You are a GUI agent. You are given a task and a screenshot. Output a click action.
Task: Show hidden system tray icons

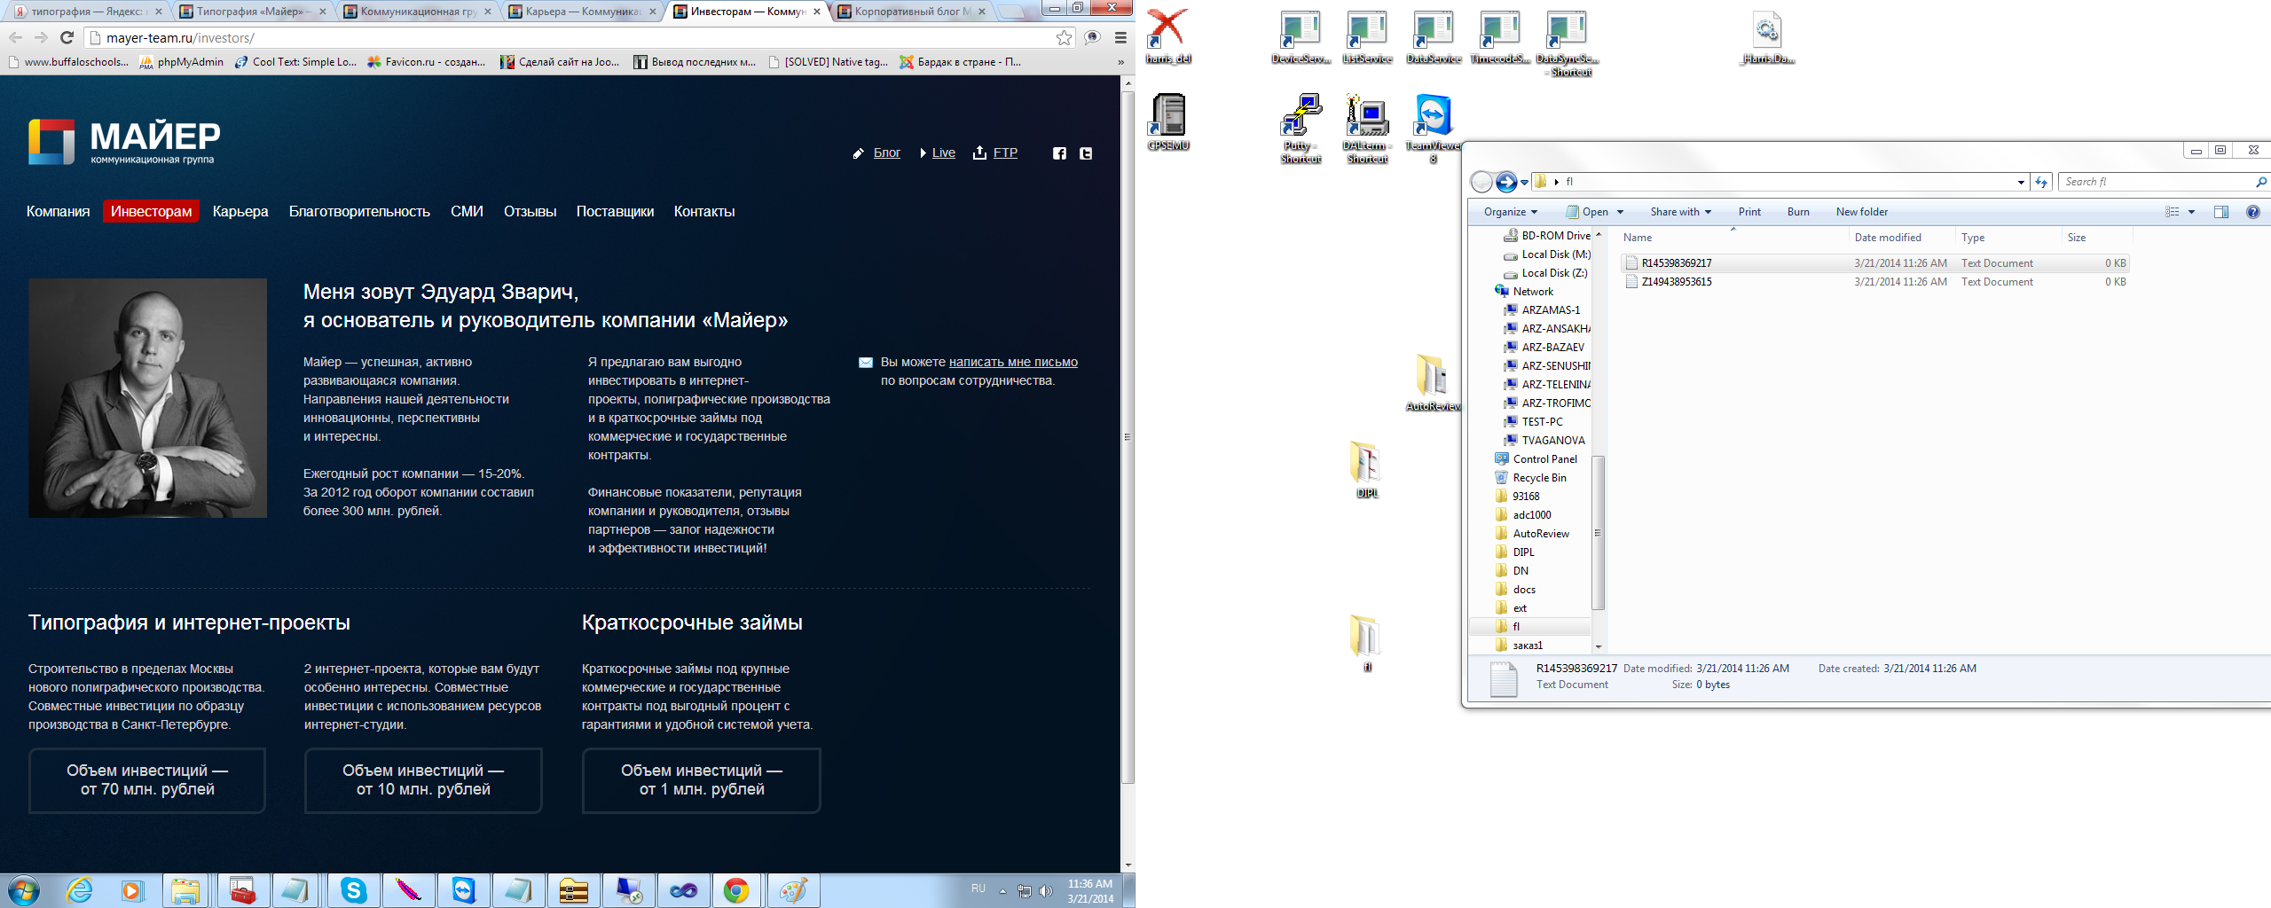coord(1002,890)
